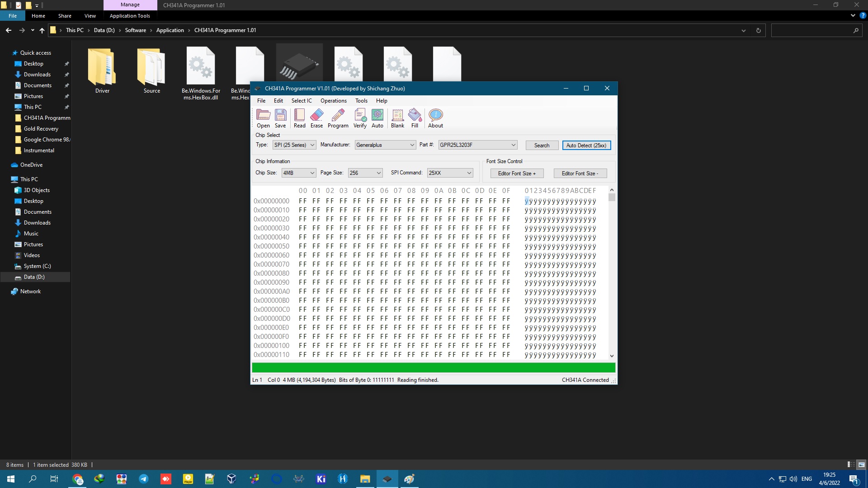
Task: Expand the Explorer ribbon chevron
Action: pyautogui.click(x=853, y=15)
